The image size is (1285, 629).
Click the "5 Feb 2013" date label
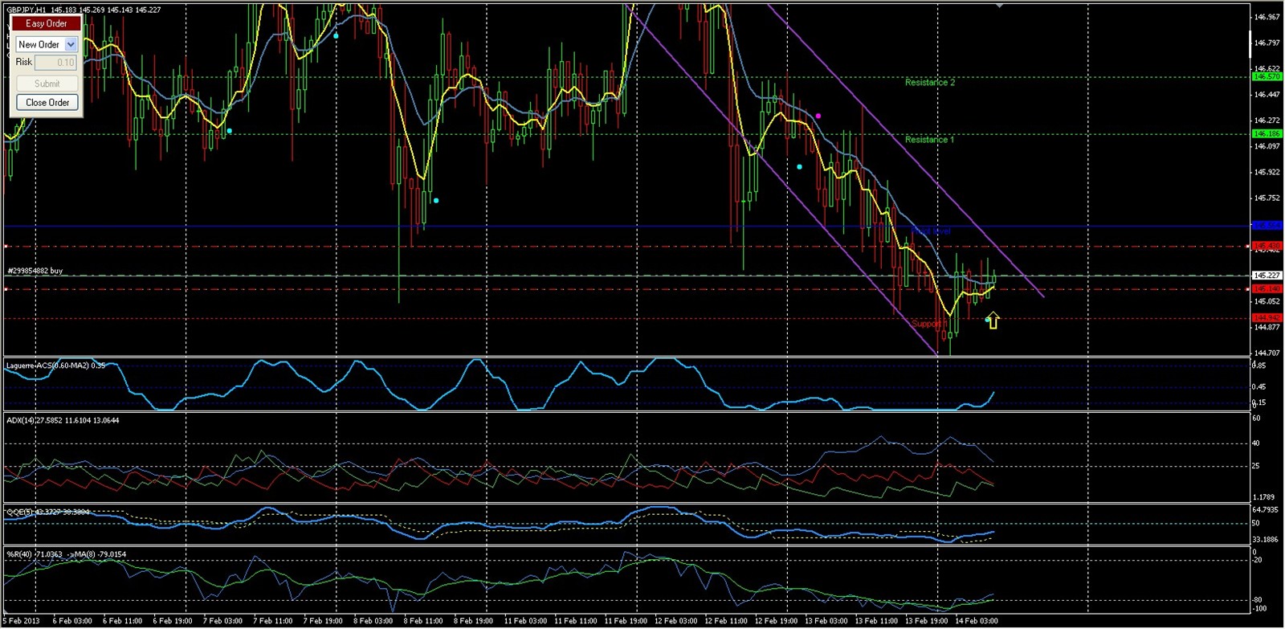click(22, 621)
